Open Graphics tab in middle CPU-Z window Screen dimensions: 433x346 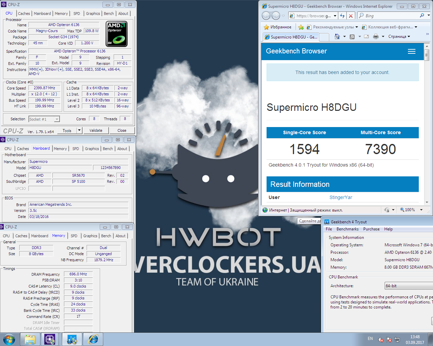[x=92, y=149]
